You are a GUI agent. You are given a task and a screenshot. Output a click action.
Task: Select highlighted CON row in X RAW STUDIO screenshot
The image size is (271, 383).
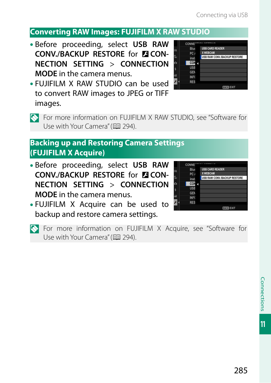click(x=191, y=63)
